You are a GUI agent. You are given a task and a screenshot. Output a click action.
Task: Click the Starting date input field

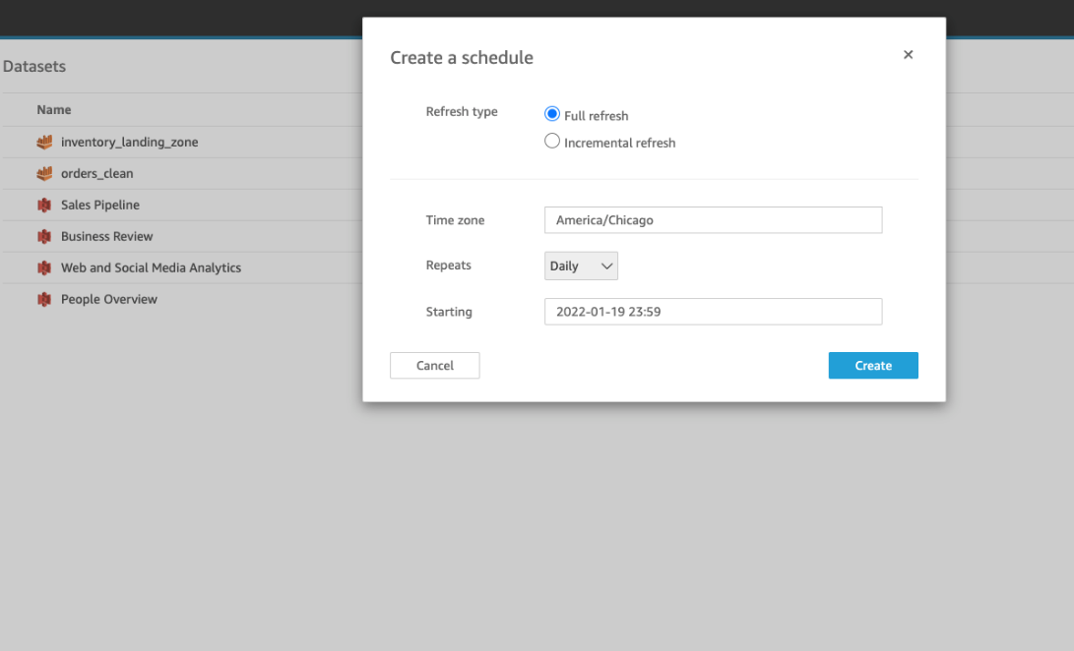pos(713,312)
